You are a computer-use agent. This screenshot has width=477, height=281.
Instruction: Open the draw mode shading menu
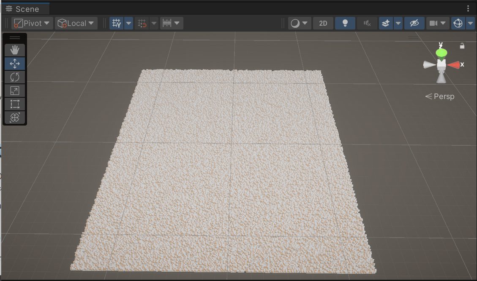pos(299,23)
